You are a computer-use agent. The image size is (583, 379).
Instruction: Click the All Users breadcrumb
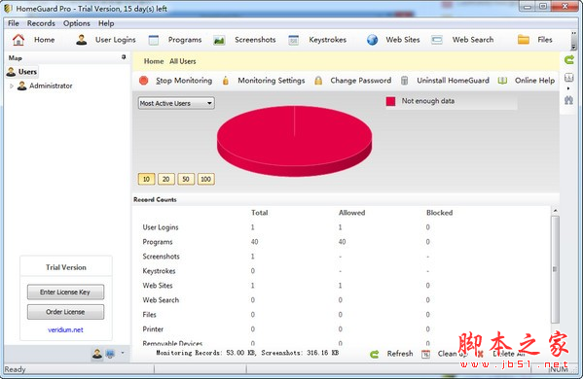click(x=183, y=61)
